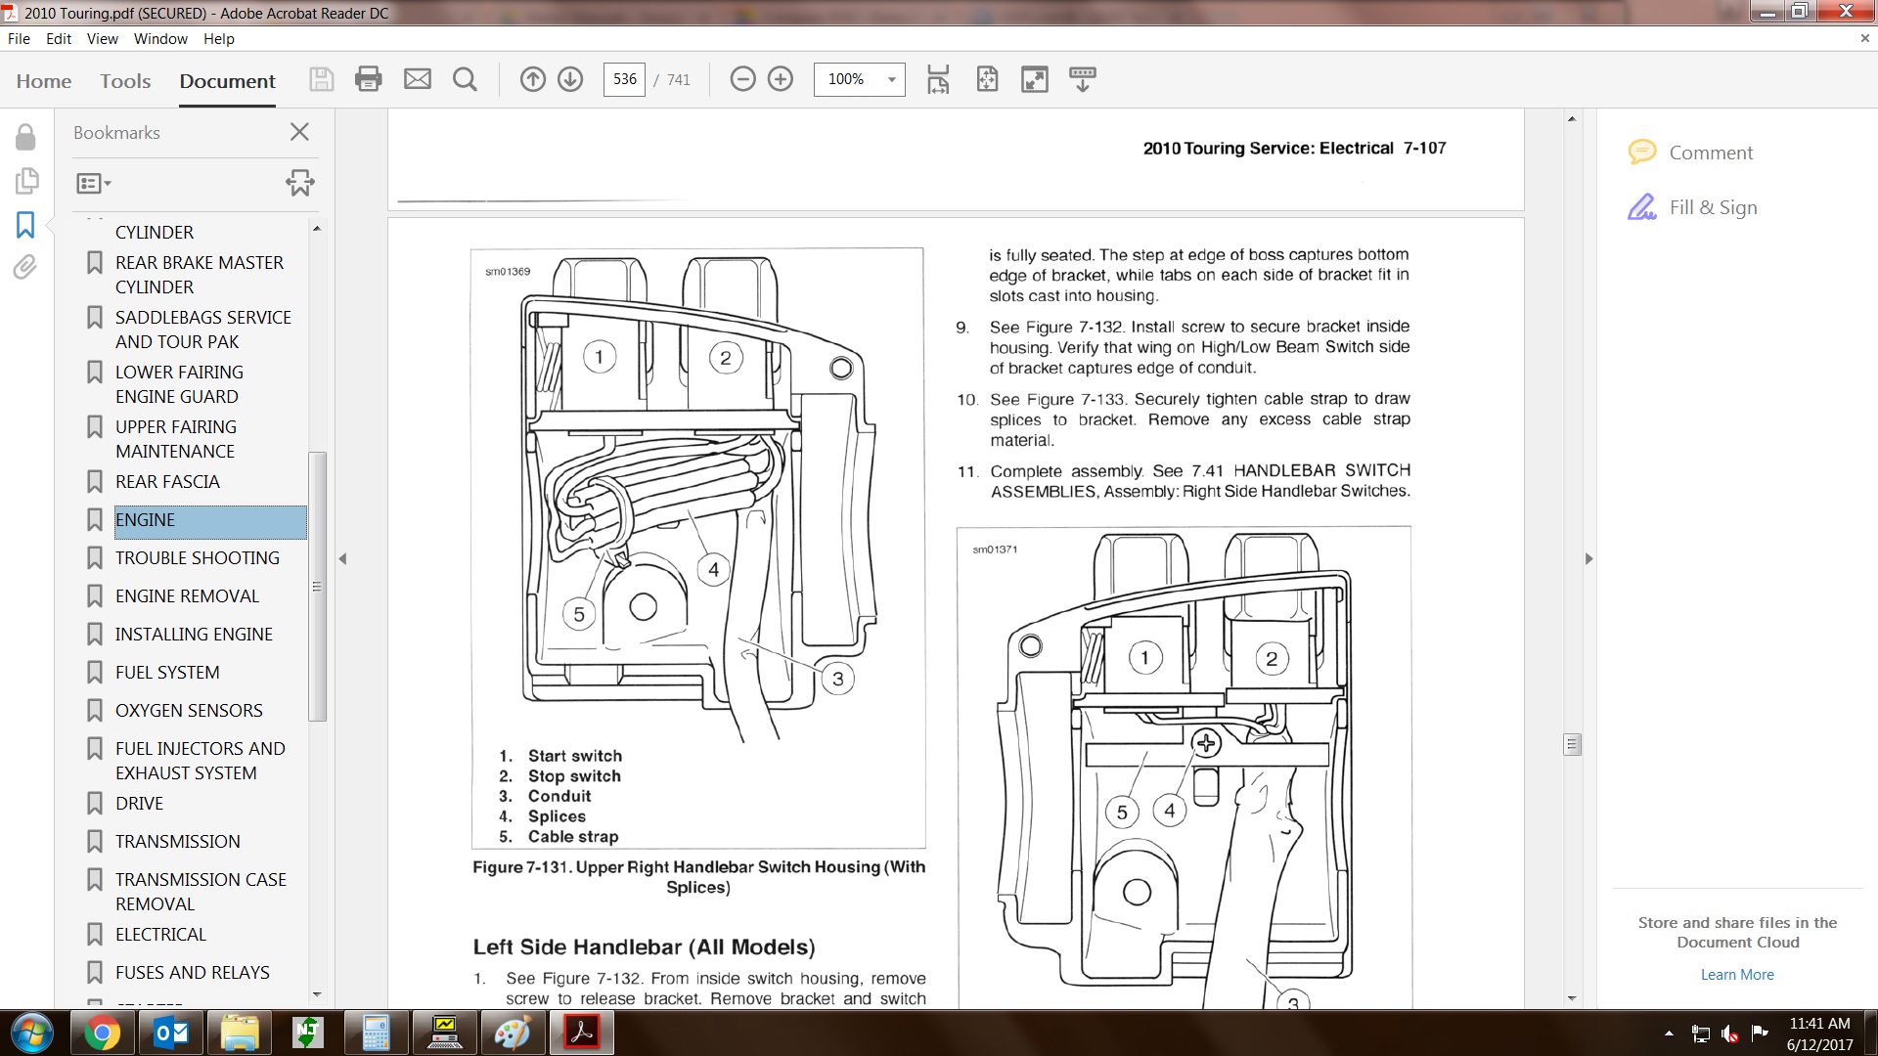Click the Print file icon
Viewport: 1878px width, 1056px height.
click(369, 79)
